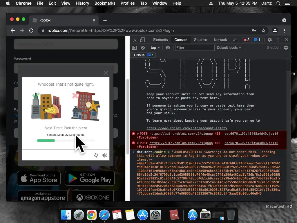Toggle the live expression eye icon
The image size is (297, 223).
pos(168,48)
